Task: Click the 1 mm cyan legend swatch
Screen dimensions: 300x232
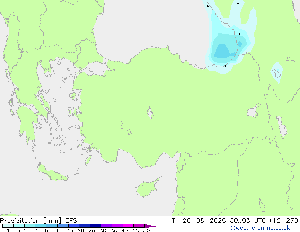Action: (30, 226)
